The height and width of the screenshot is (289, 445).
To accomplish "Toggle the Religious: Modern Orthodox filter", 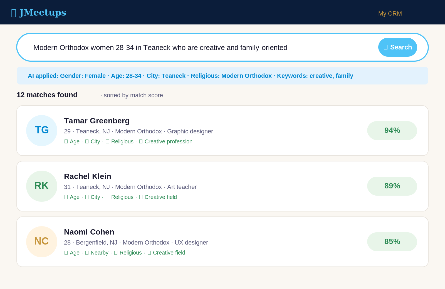I will (231, 76).
